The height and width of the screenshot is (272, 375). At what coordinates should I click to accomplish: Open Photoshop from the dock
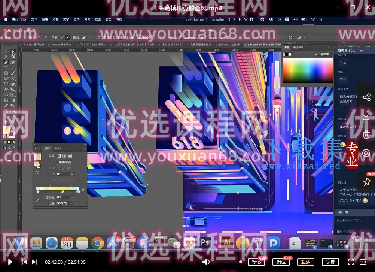205,243
